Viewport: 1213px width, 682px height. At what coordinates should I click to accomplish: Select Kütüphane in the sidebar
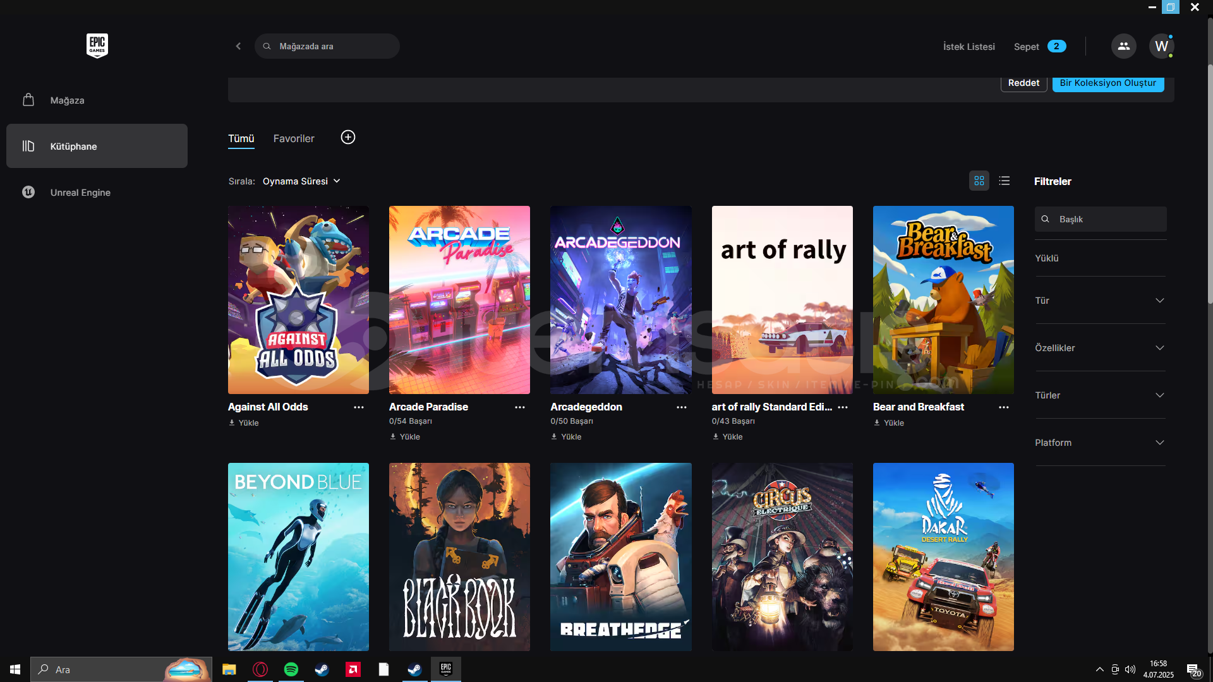(97, 146)
